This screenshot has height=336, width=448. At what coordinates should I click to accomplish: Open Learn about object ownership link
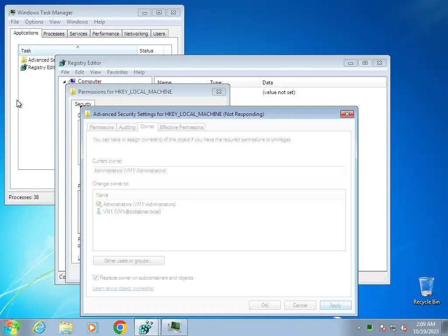tap(123, 288)
